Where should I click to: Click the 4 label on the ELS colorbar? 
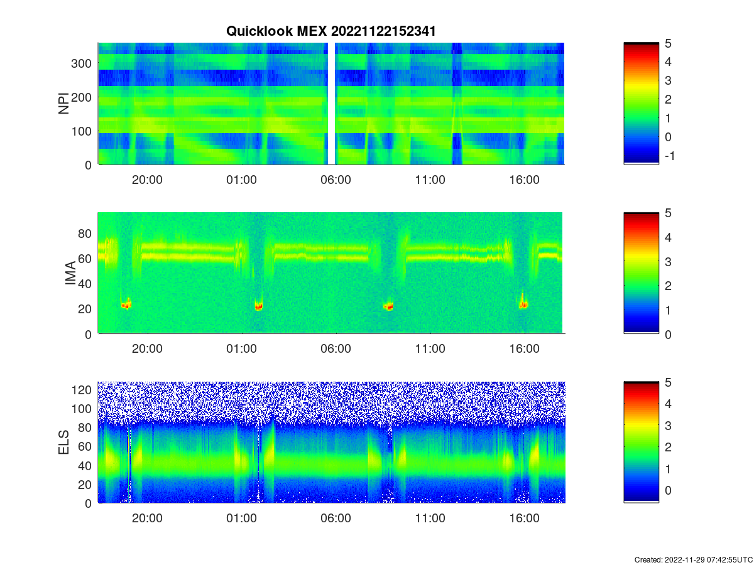click(668, 404)
